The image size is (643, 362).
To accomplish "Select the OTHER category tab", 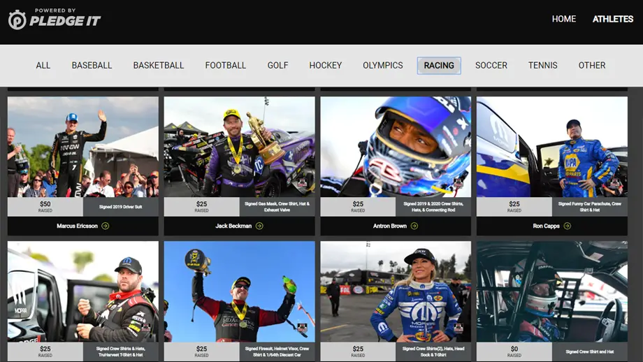I will pos(591,66).
